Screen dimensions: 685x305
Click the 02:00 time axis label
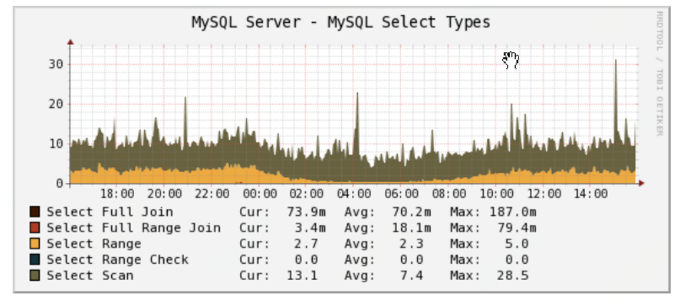(307, 194)
